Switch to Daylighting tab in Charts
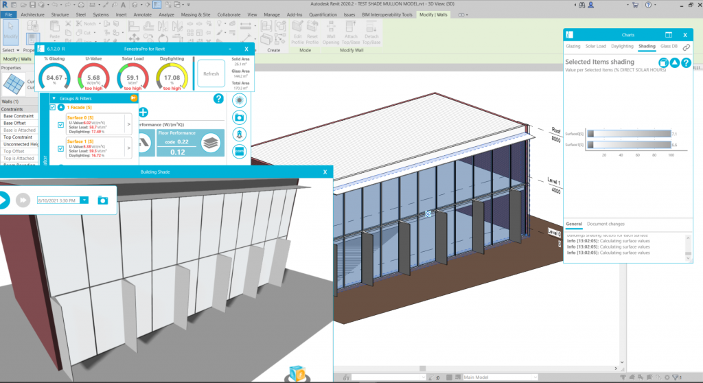 622,46
